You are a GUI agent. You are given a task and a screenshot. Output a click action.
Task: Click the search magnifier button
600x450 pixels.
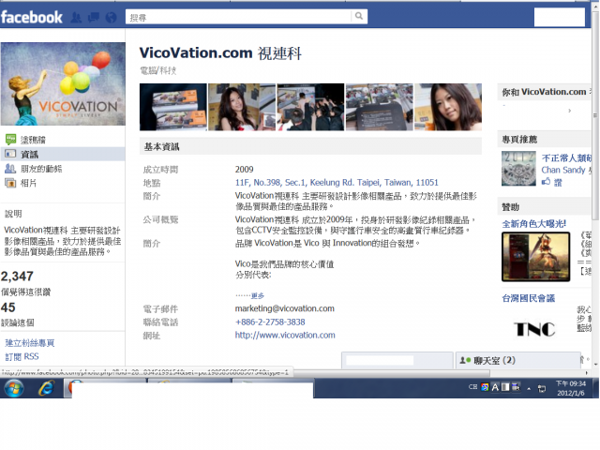point(358,16)
